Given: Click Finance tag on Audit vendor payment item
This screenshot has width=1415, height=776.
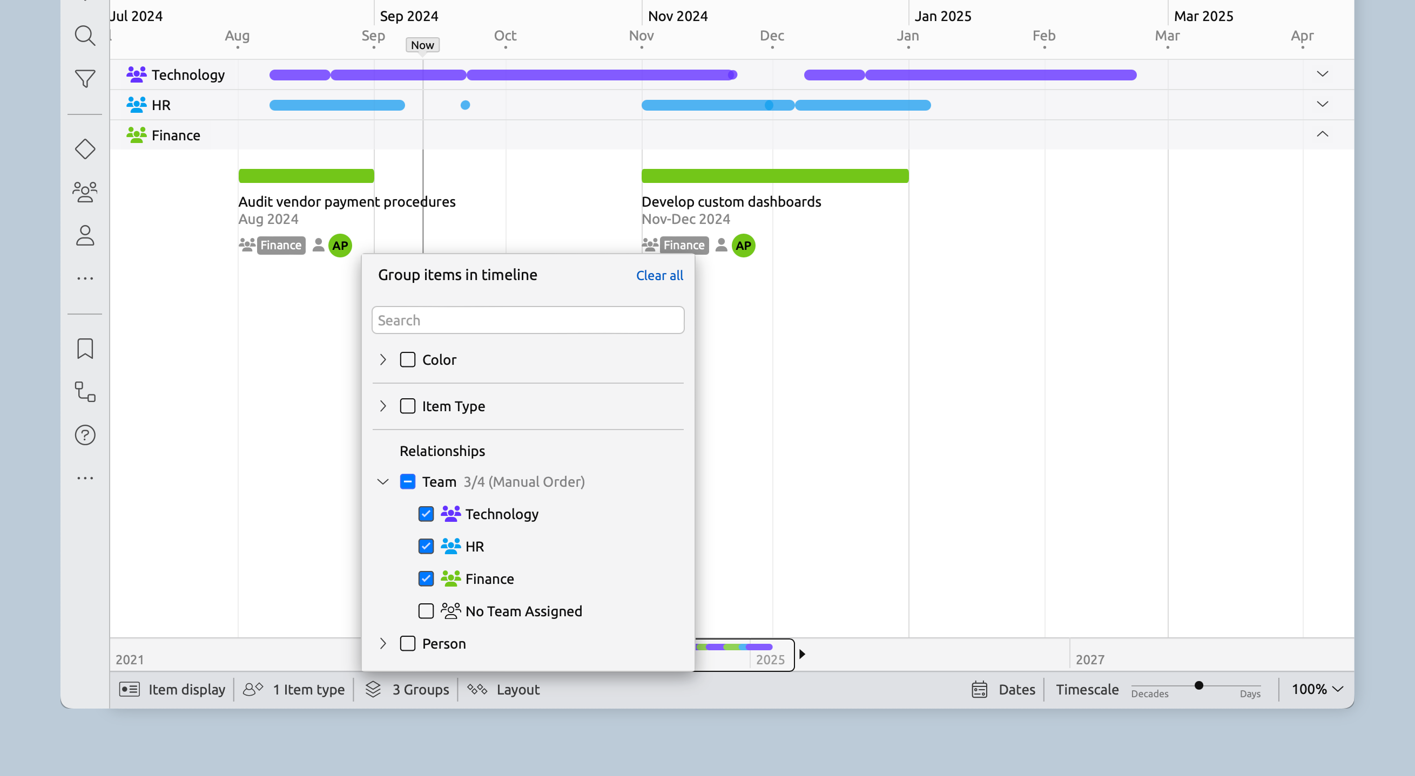Looking at the screenshot, I should pos(281,246).
